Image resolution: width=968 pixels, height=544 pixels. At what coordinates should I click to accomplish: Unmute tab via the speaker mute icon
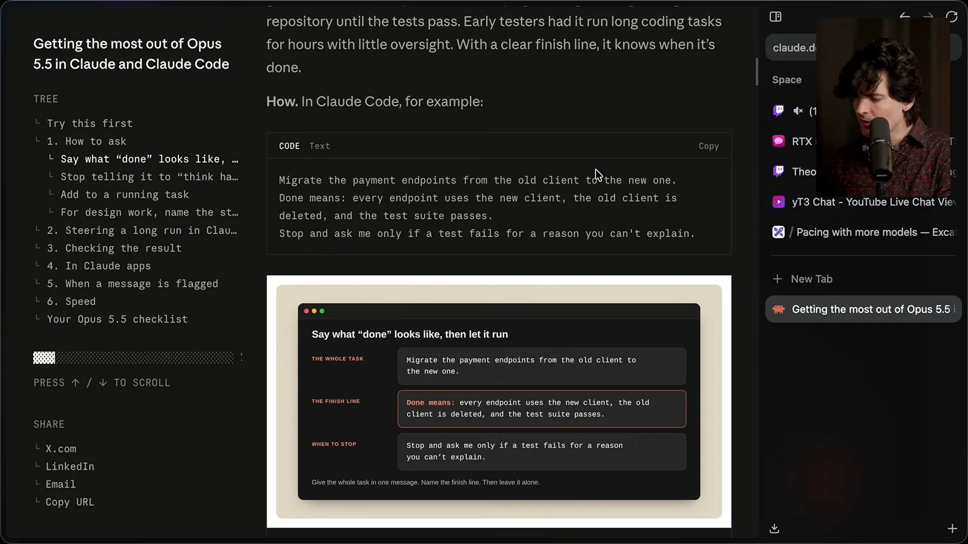click(x=798, y=111)
